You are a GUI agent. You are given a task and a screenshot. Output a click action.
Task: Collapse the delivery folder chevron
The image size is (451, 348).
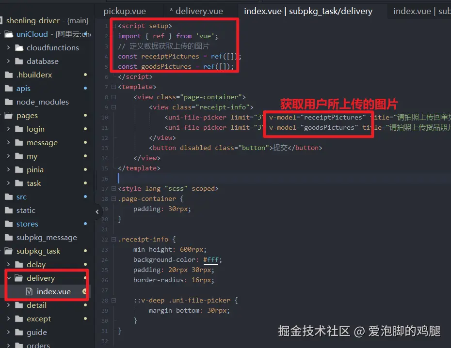(x=9, y=278)
